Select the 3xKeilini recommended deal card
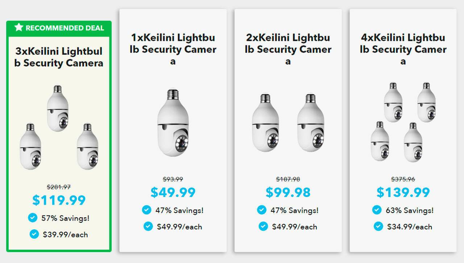 pyautogui.click(x=59, y=136)
